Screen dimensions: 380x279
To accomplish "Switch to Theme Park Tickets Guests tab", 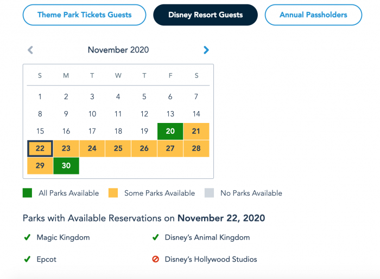I will (84, 15).
